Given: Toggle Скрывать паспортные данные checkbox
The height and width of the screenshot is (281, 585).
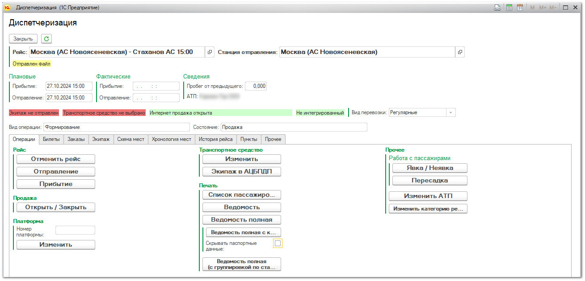Looking at the screenshot, I should [x=278, y=244].
